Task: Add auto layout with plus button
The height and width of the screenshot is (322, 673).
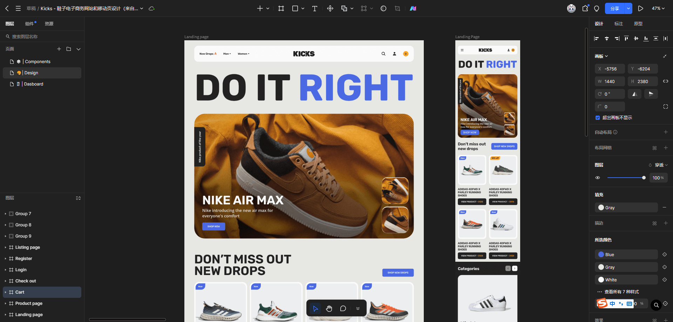Action: point(666,132)
